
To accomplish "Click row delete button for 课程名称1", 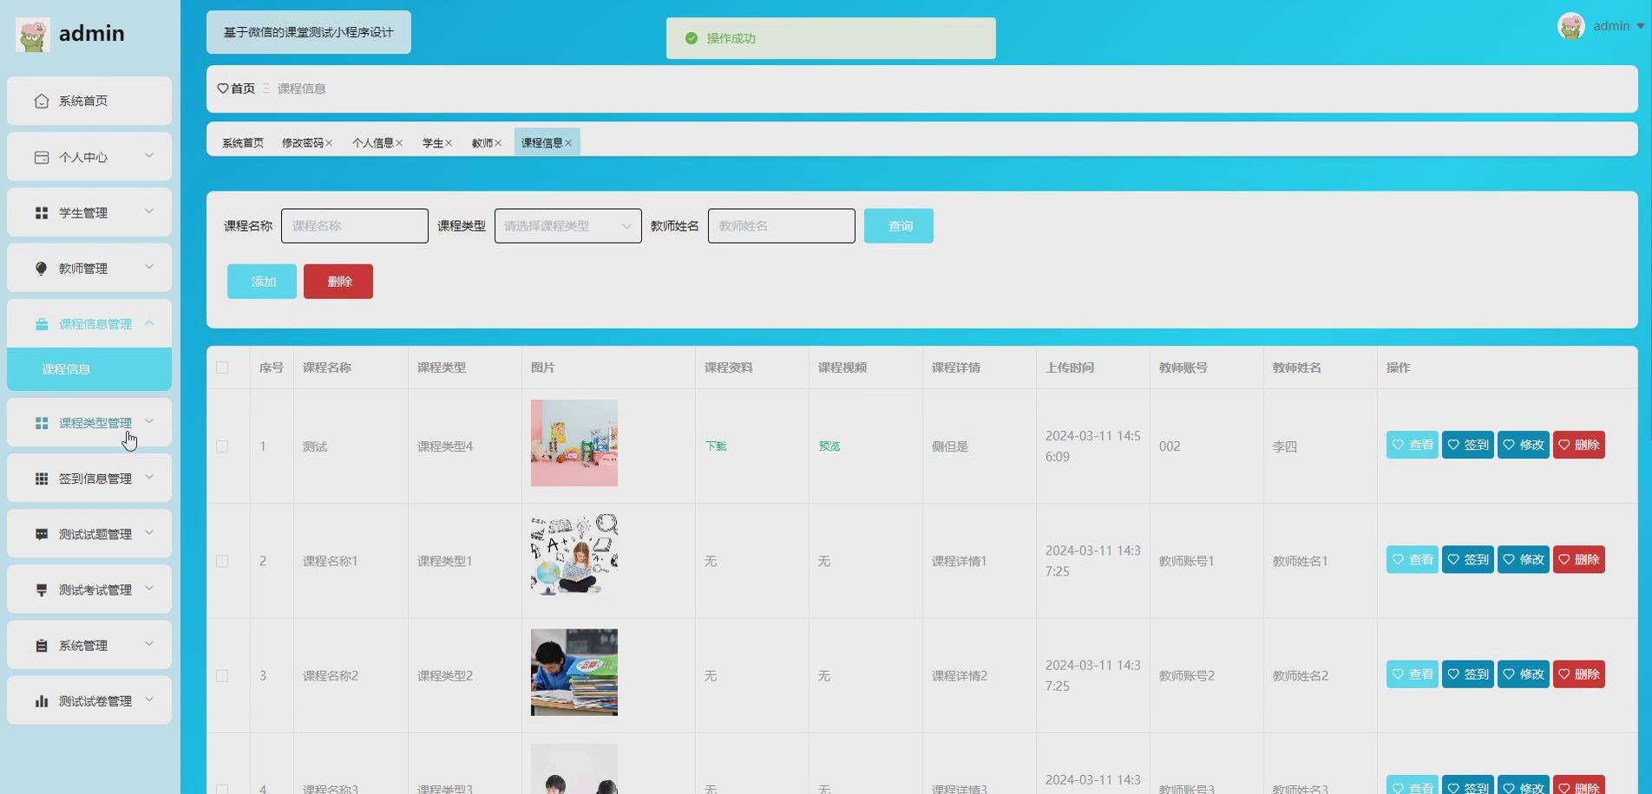I will (1579, 559).
